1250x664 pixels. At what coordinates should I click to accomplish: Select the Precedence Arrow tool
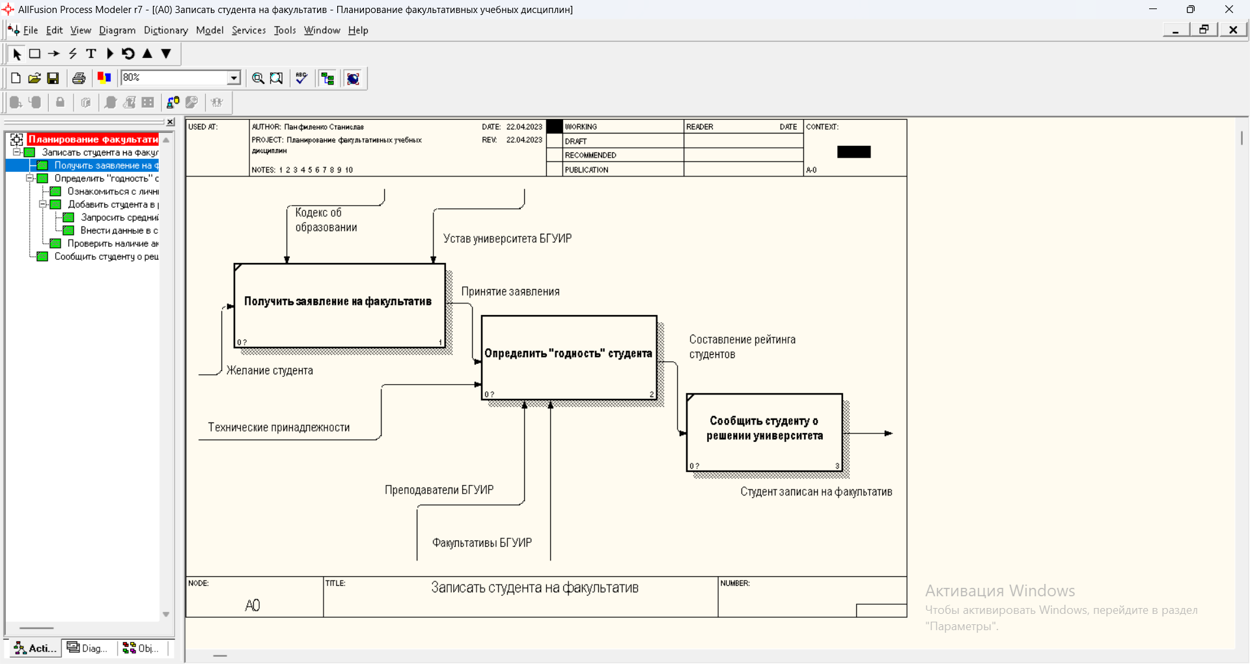pyautogui.click(x=54, y=54)
